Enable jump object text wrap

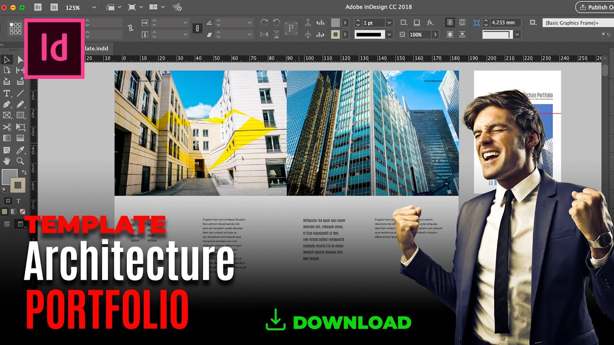click(x=462, y=34)
